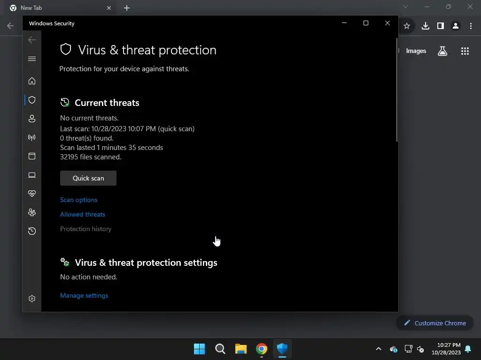
Task: Open Chrome profile icon
Action: coord(456,26)
